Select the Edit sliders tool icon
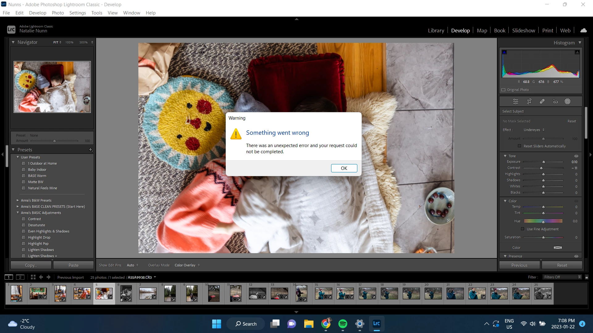The width and height of the screenshot is (593, 333). click(x=515, y=101)
